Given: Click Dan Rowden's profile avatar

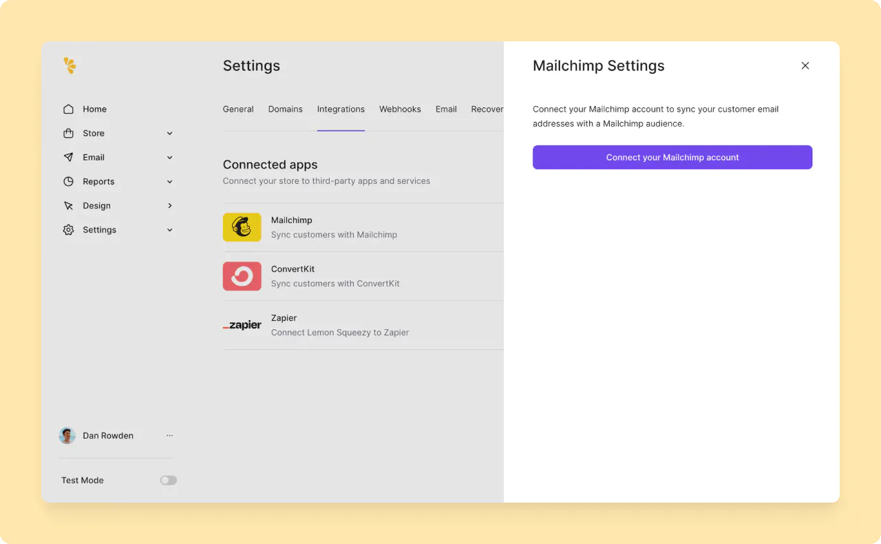Looking at the screenshot, I should pyautogui.click(x=67, y=435).
